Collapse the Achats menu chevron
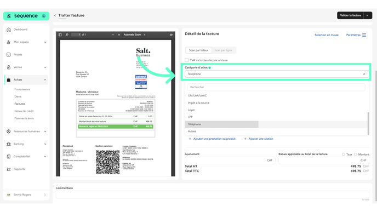 [x=45, y=80]
